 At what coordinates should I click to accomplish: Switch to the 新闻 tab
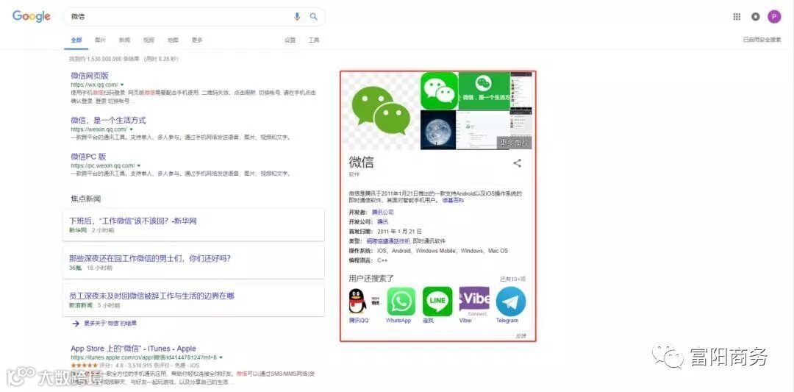pos(124,40)
